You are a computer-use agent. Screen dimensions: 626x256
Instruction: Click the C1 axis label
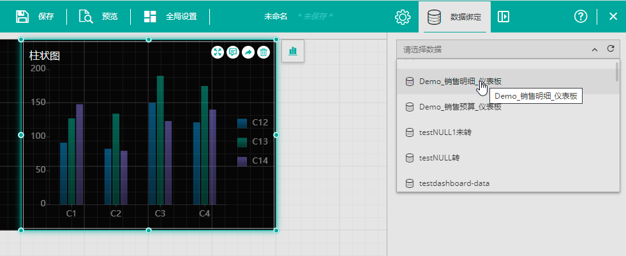(71, 214)
